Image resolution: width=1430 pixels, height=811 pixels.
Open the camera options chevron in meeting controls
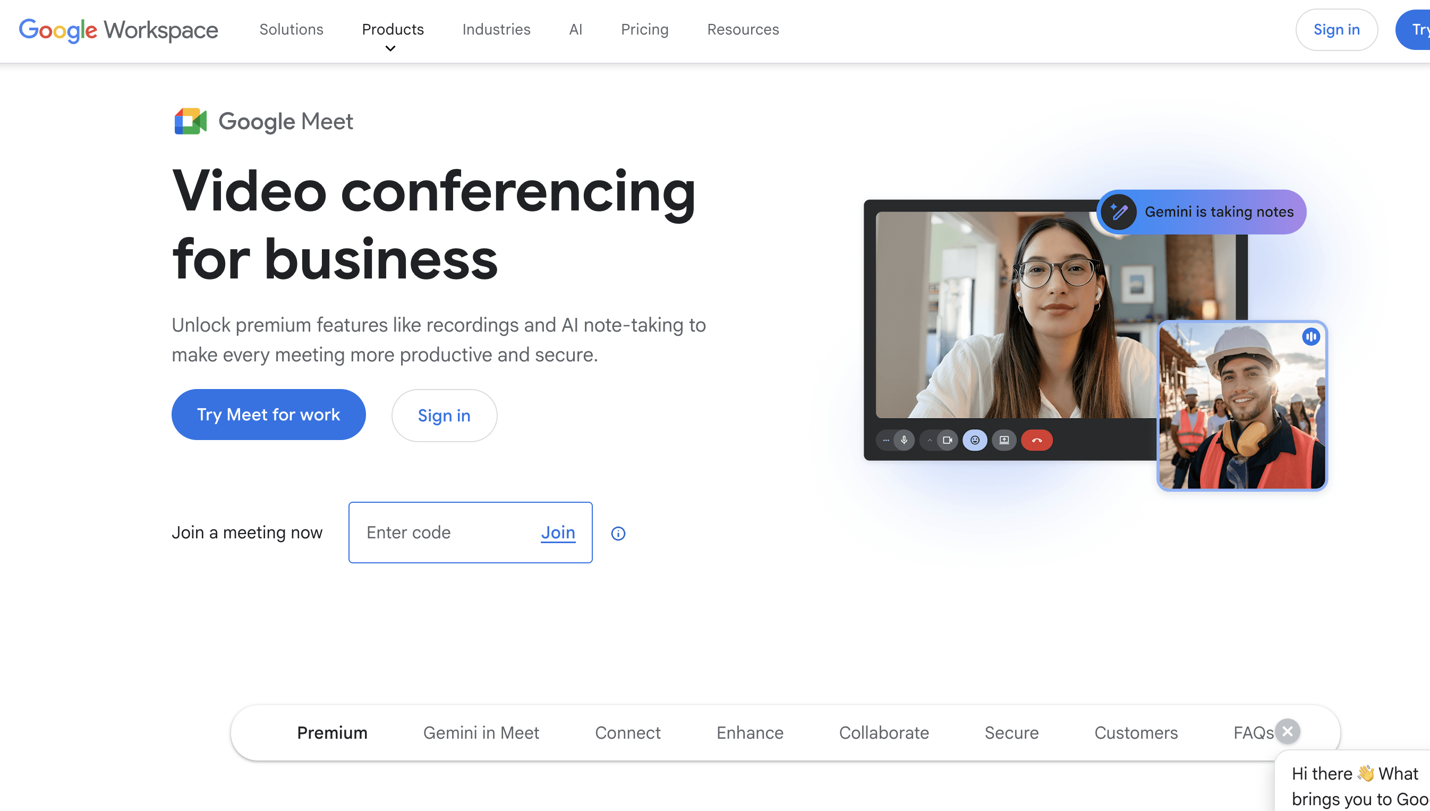(x=929, y=440)
